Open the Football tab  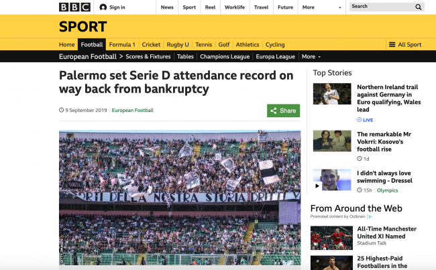(92, 44)
